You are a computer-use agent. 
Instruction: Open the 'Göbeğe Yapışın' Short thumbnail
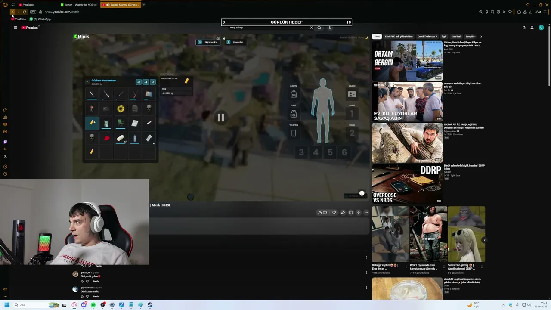pos(390,234)
